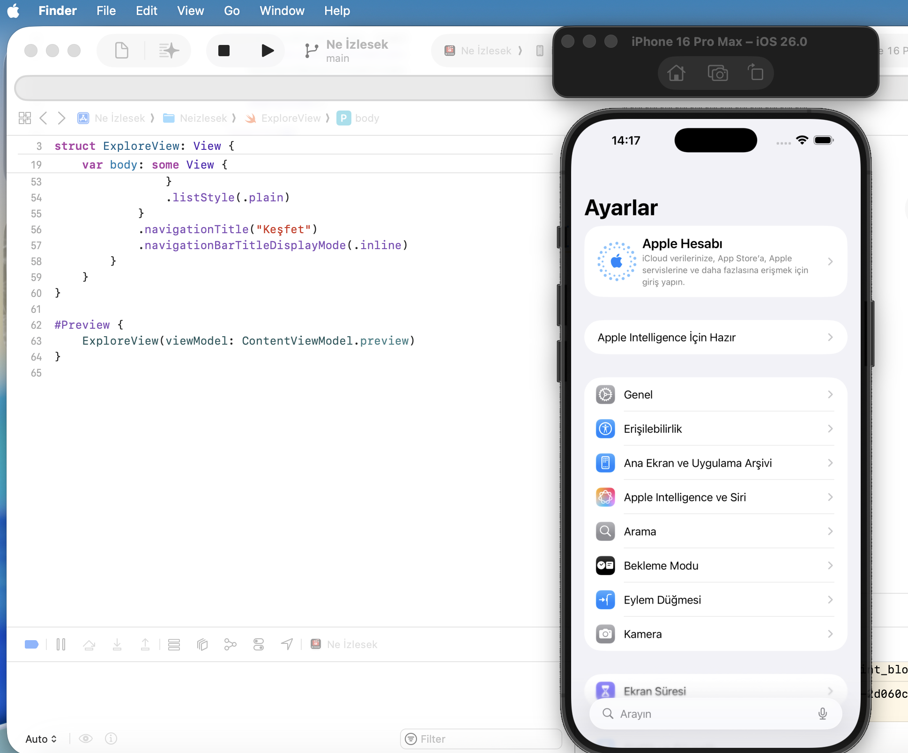
Task: Click the Simulator Home button
Action: (676, 73)
